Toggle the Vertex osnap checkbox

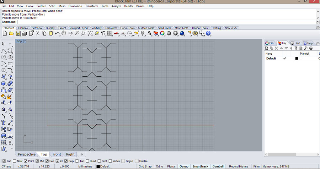click(110, 161)
